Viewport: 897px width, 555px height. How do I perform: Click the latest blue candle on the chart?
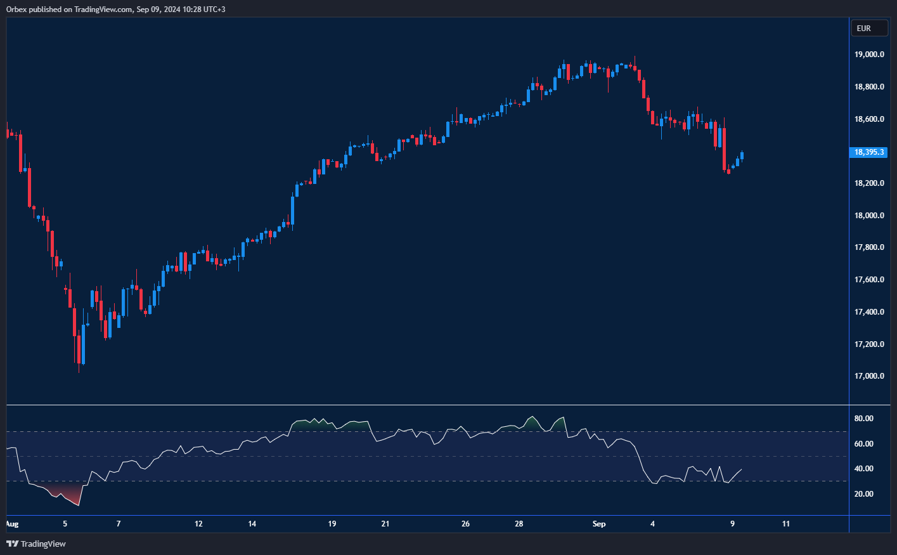click(x=742, y=156)
